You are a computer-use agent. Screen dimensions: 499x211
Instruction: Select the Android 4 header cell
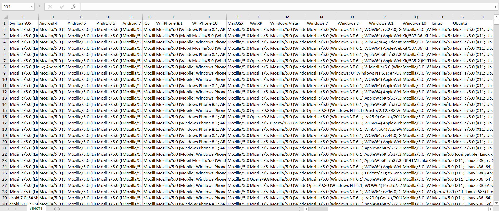tap(53, 23)
